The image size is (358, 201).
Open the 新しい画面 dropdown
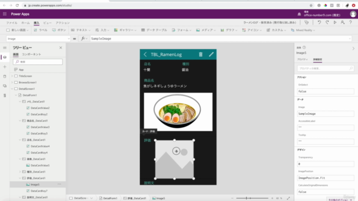tap(17, 30)
